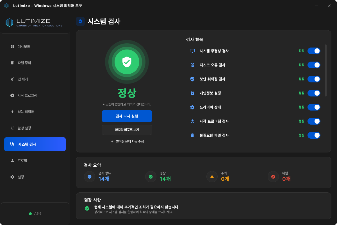Click 정상 status of 드라이버 상태
337x225 pixels.
301,107
